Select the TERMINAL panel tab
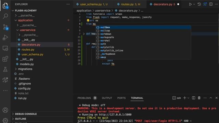Screen dimensions: 219x123 [x=137, y=98]
